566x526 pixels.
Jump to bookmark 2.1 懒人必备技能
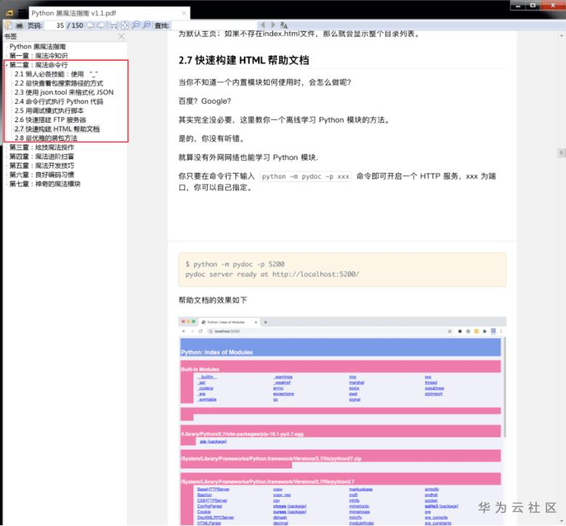click(57, 74)
